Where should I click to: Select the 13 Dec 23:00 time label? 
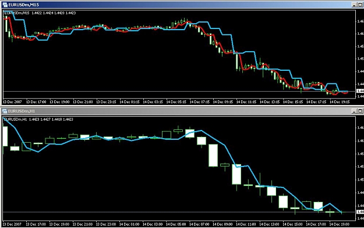click(x=106, y=224)
